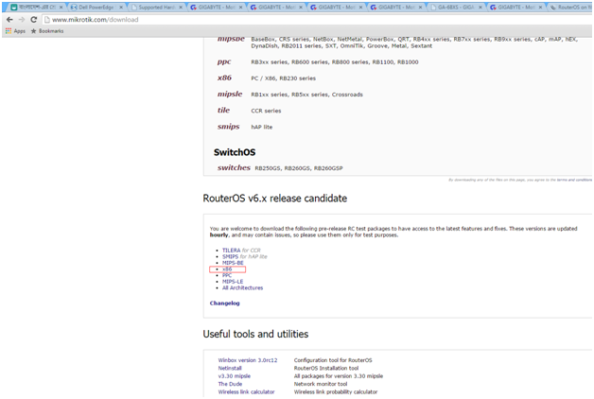This screenshot has width=594, height=399.
Task: Click the mipsbe architecture label
Action: [x=231, y=39]
